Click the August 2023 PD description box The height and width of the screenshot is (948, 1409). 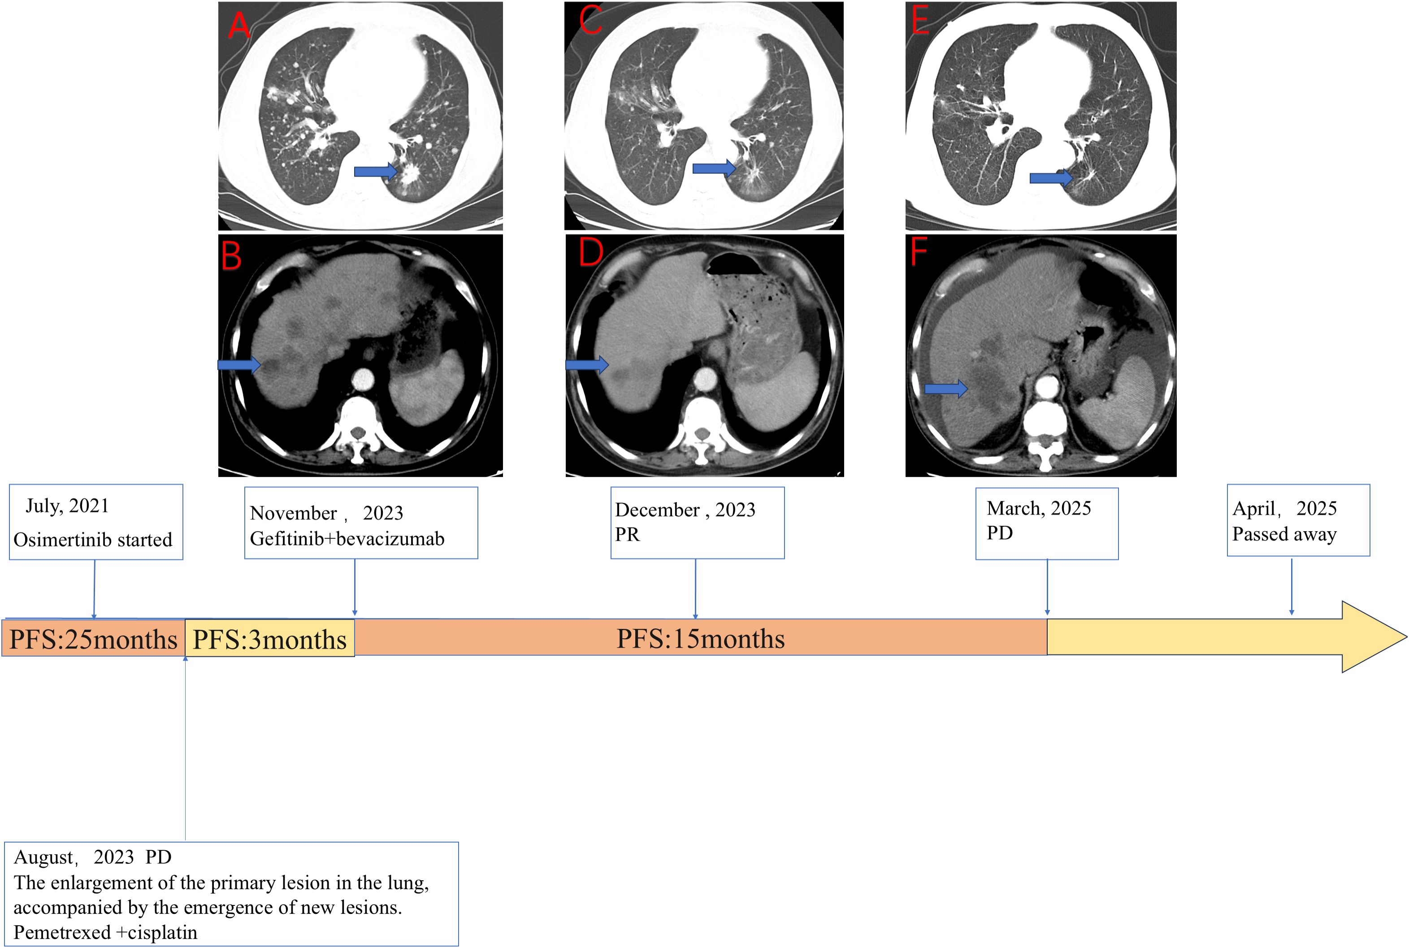tap(231, 893)
